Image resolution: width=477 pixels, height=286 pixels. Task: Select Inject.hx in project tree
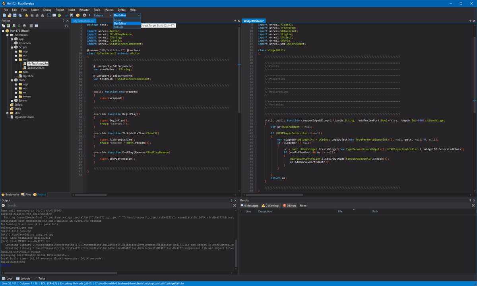28,76
